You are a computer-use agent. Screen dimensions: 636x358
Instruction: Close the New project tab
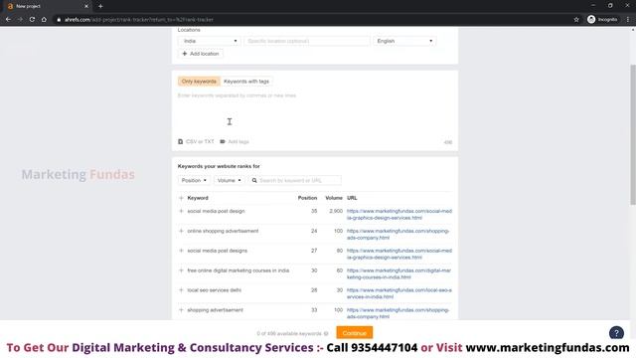86,6
